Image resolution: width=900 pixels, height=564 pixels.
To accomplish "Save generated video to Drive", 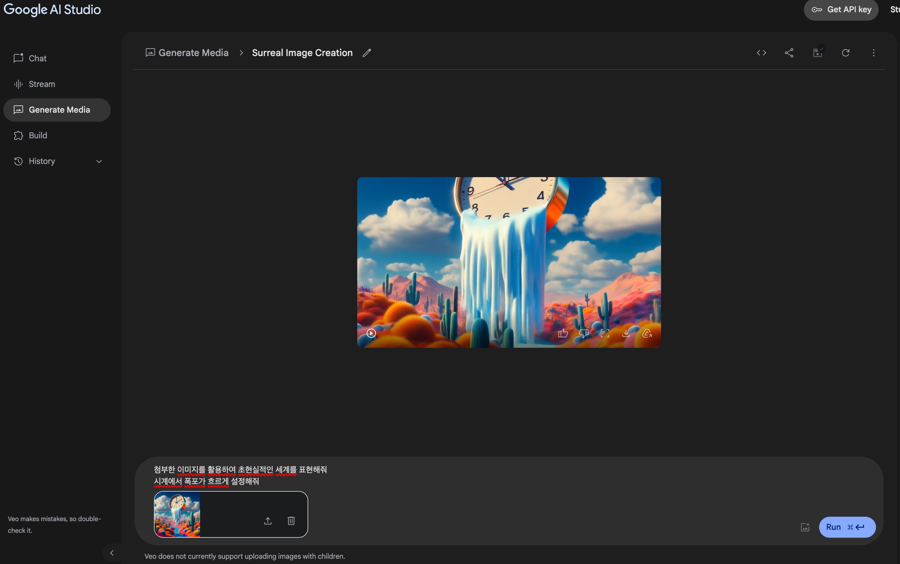I will [647, 333].
